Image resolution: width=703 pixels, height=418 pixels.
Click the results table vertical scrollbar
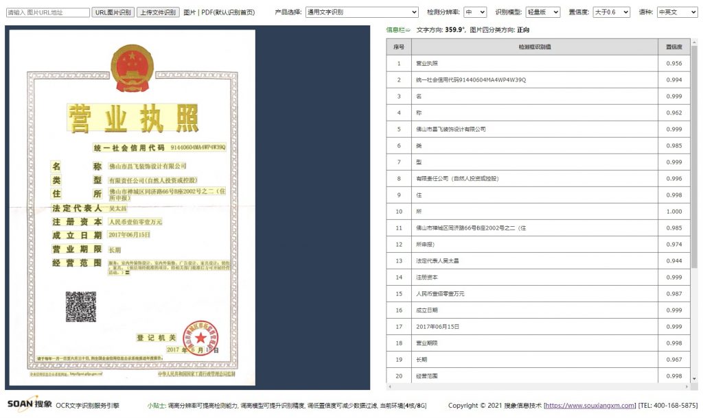695,157
